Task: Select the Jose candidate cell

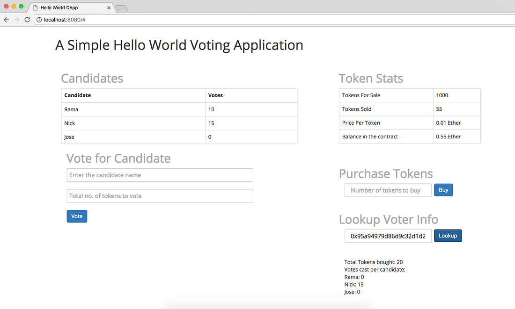Action: tap(133, 137)
